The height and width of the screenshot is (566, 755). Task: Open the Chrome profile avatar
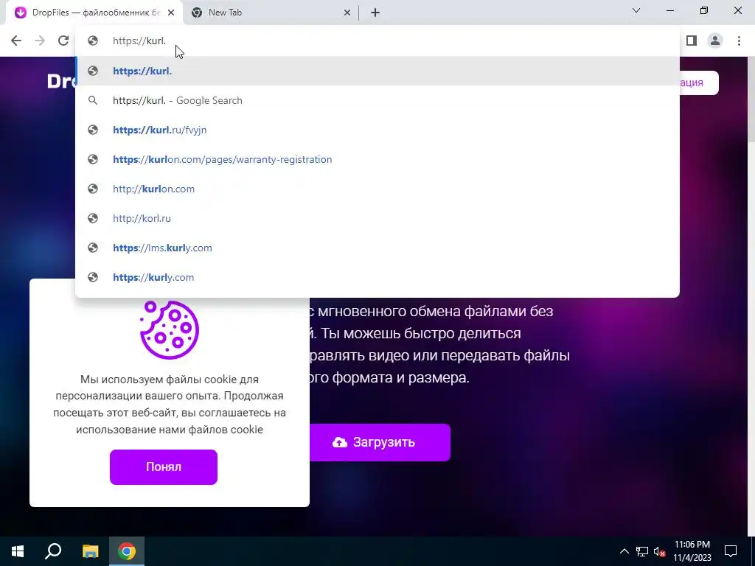(x=715, y=41)
